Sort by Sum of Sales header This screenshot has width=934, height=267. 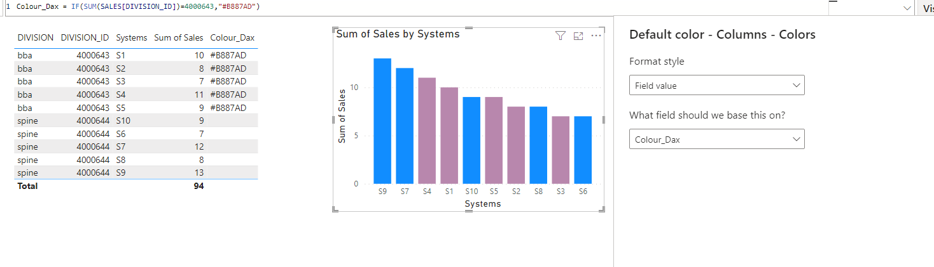[179, 38]
